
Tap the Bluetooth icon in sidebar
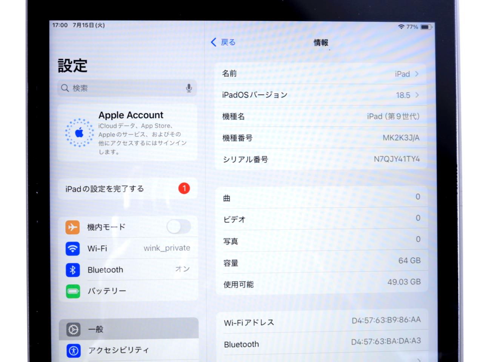coord(73,270)
